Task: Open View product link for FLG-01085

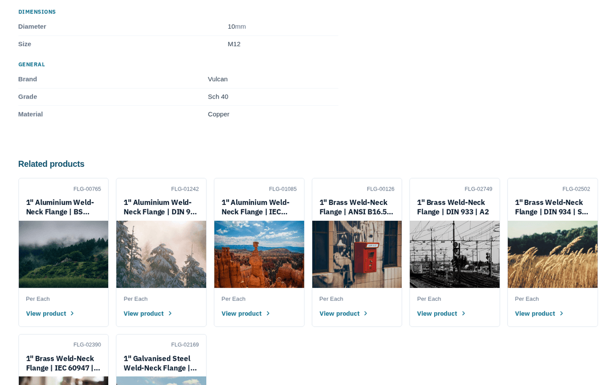Action: tap(245, 314)
